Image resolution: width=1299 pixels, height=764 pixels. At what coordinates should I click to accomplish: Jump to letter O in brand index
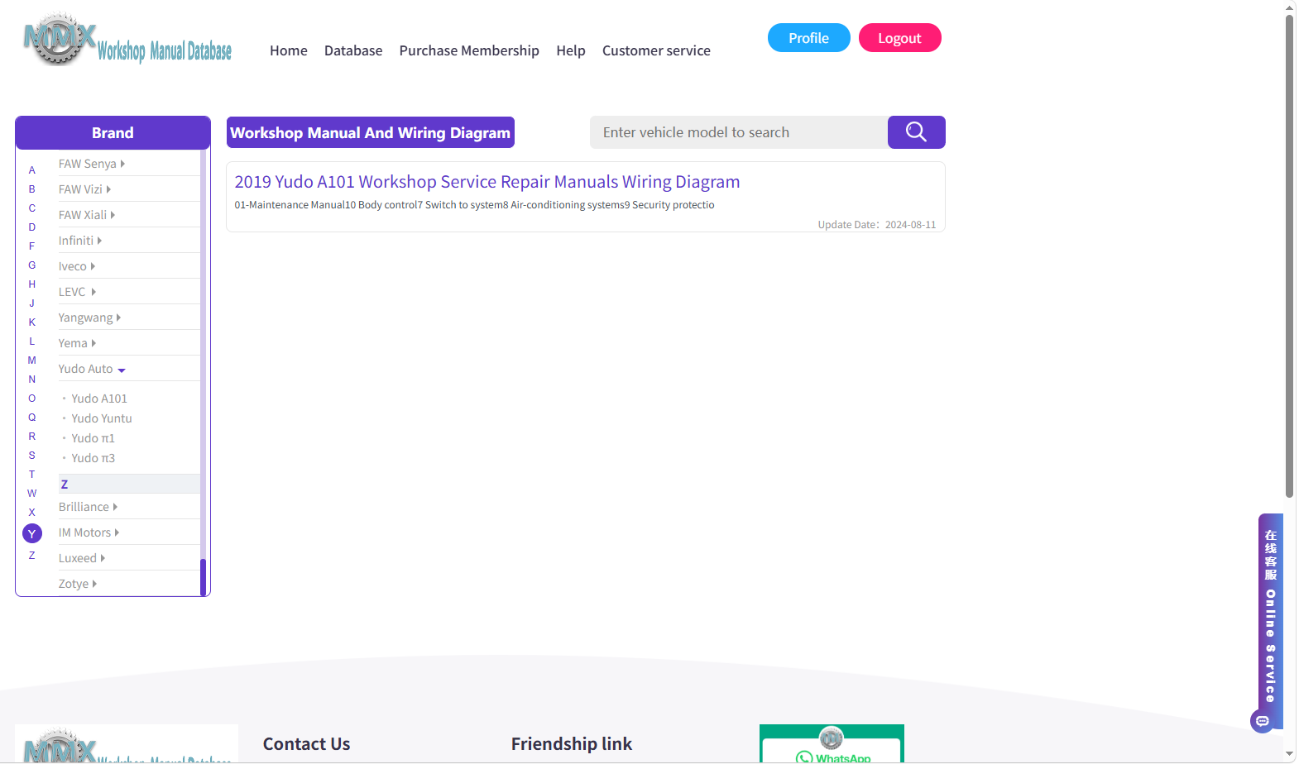(32, 399)
